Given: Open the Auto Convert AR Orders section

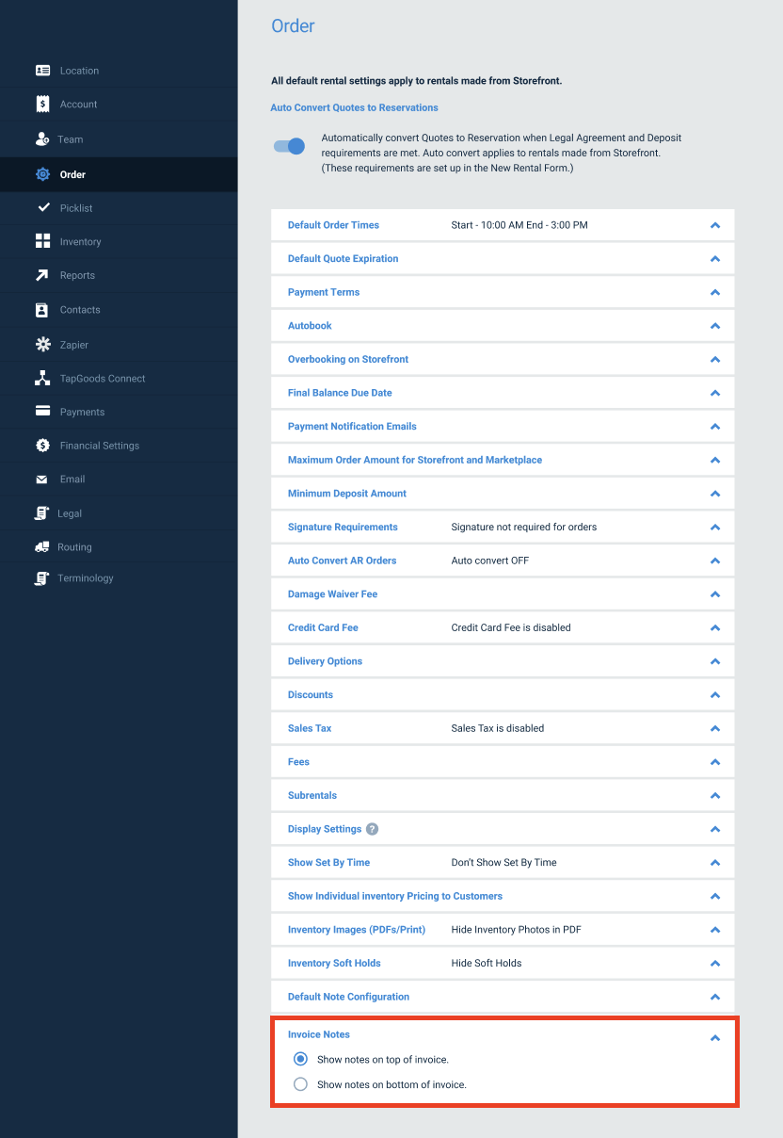Looking at the screenshot, I should (x=503, y=561).
